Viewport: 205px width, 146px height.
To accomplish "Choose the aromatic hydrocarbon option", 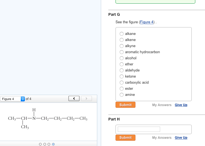I will pyautogui.click(x=122, y=52).
